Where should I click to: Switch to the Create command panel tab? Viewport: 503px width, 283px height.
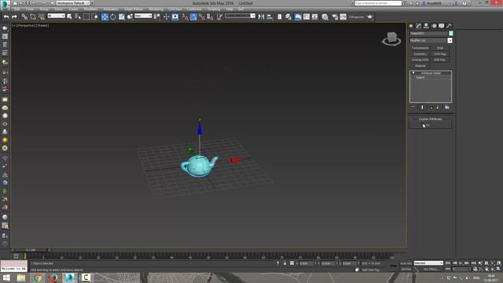411,26
